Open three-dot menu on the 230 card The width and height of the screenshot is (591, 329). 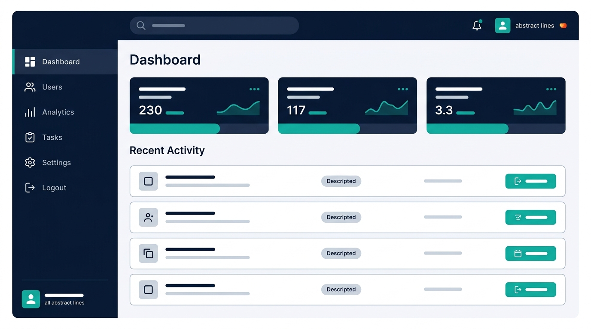point(255,89)
